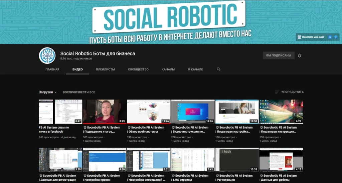Select the ВИДЕО tab
Image resolution: width=342 pixels, height=183 pixels.
pyautogui.click(x=77, y=69)
